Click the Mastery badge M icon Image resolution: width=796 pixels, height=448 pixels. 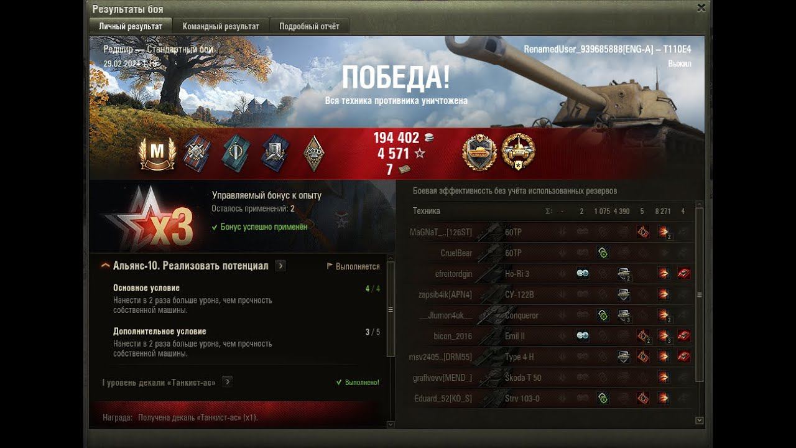pos(158,152)
